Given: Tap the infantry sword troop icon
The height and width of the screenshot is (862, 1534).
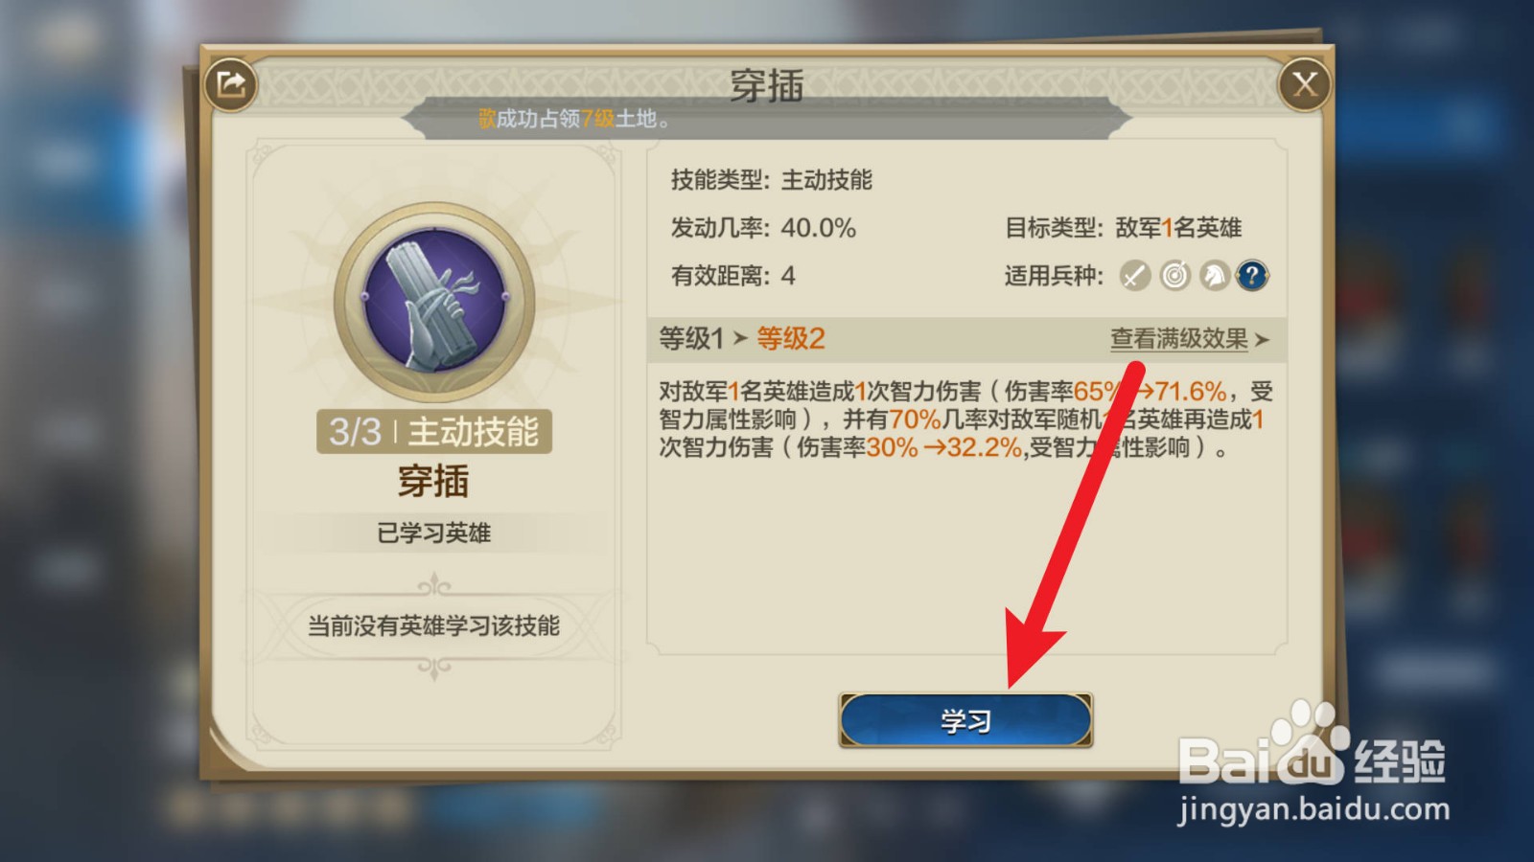Looking at the screenshot, I should pyautogui.click(x=1135, y=276).
